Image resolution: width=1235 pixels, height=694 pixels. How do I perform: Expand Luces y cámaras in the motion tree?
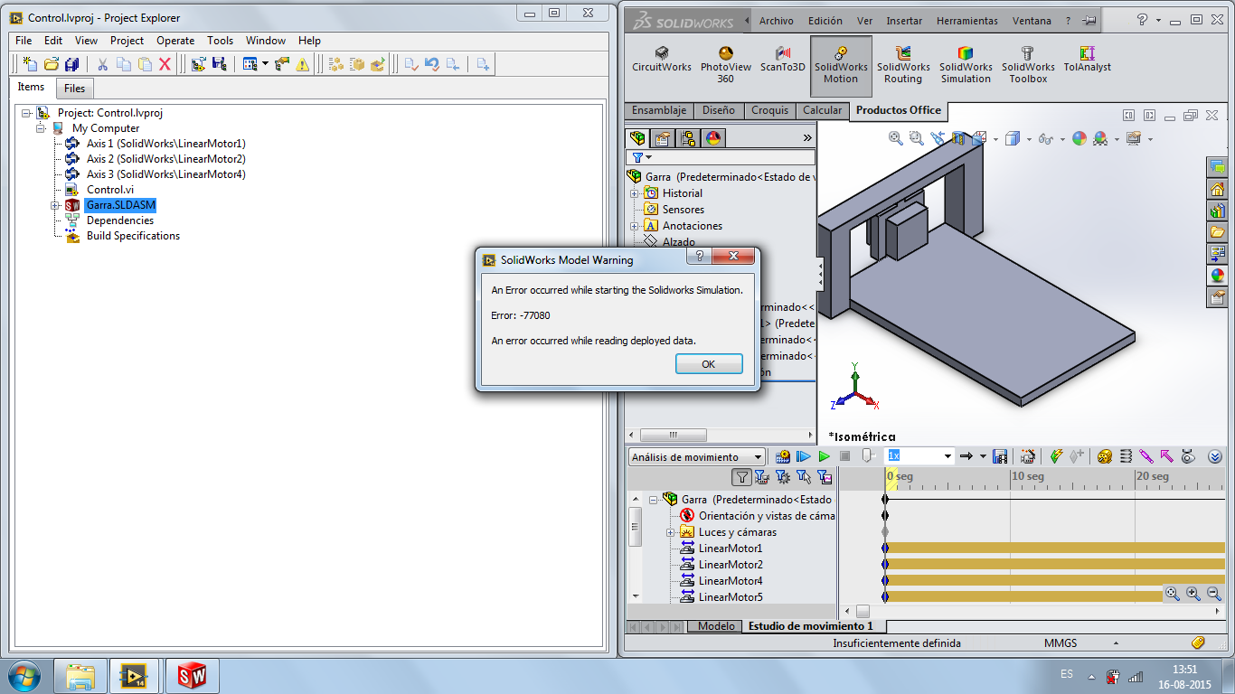pos(671,532)
